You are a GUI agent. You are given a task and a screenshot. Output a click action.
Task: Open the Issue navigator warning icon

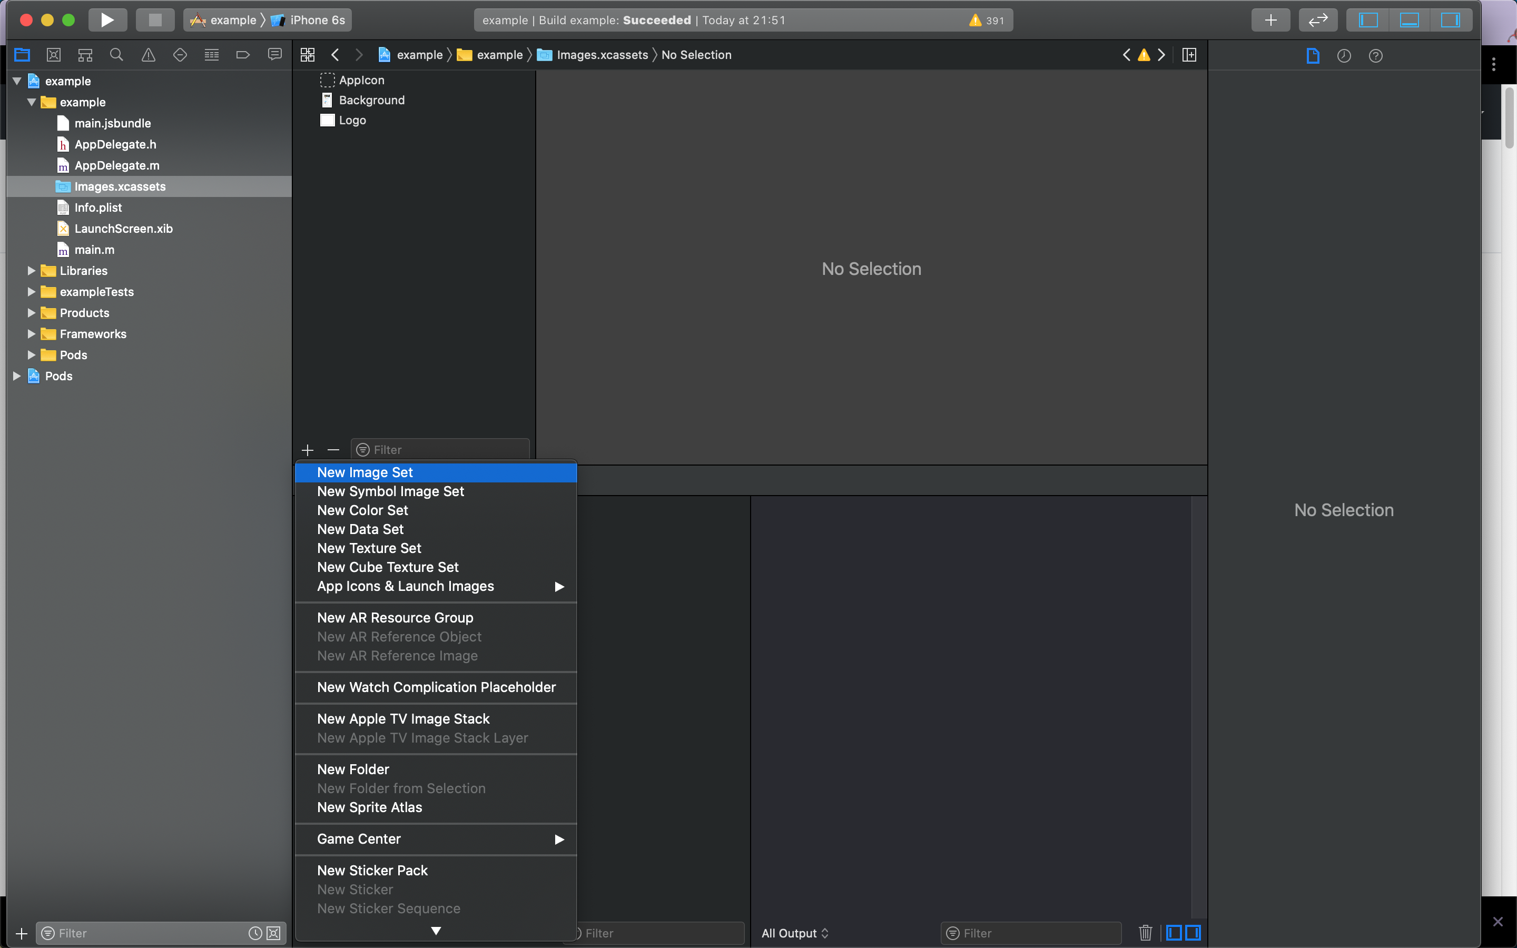[x=149, y=55]
